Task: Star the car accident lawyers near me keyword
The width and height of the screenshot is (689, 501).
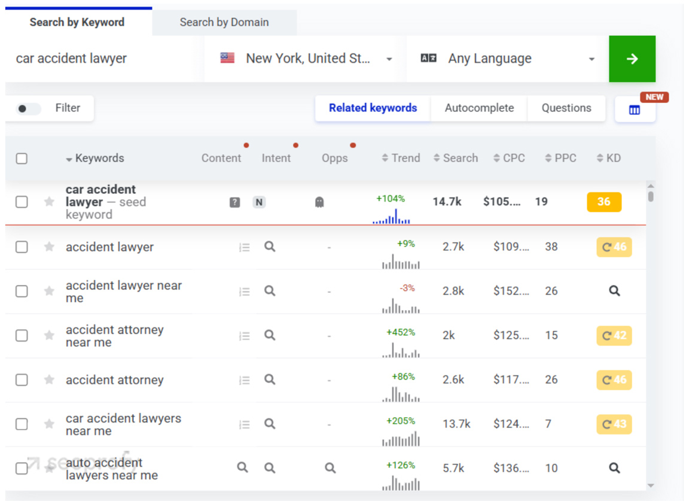Action: 49,424
